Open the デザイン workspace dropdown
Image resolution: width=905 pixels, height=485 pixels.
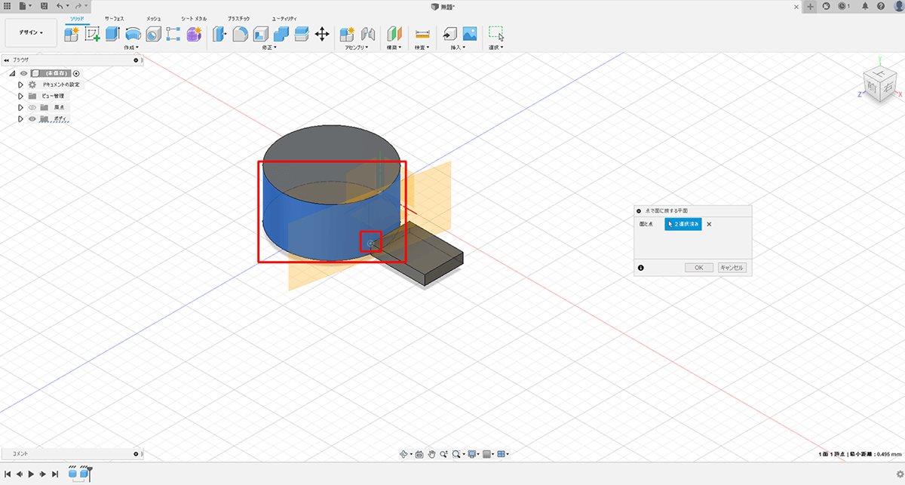coord(31,32)
